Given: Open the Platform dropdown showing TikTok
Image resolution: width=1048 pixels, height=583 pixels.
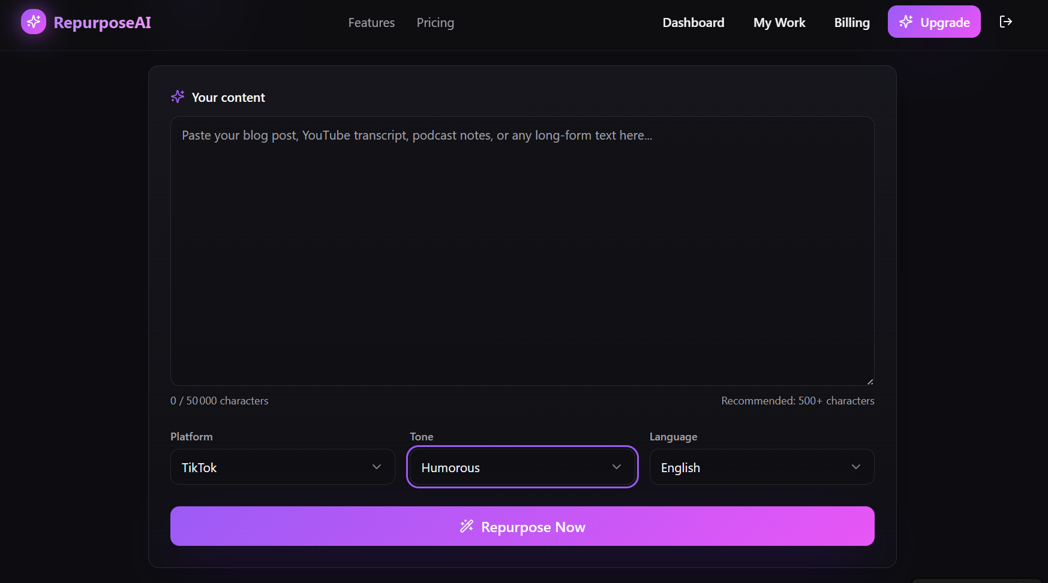Looking at the screenshot, I should (283, 467).
